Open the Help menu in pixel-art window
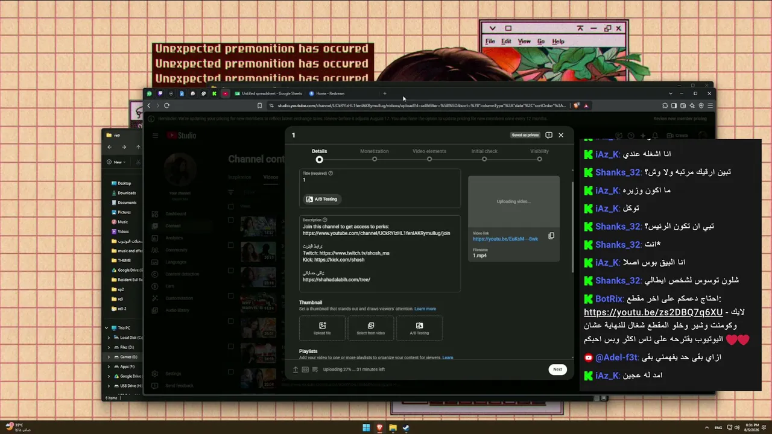The height and width of the screenshot is (434, 772). 558,42
